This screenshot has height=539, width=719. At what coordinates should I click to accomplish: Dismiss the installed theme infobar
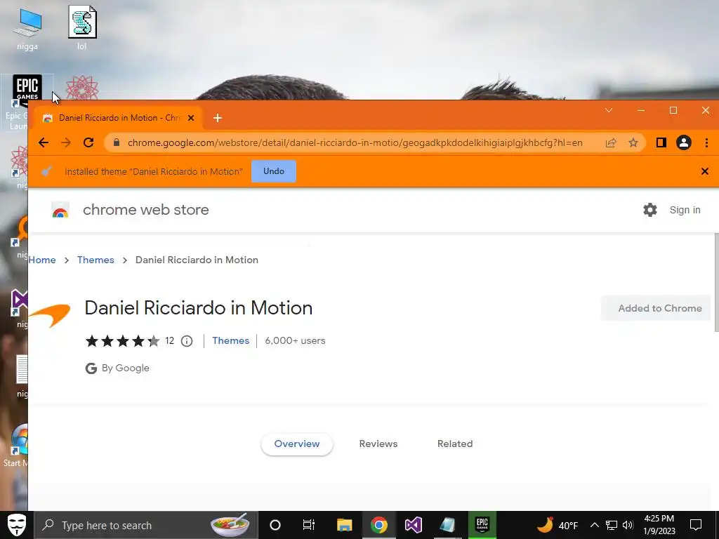[x=705, y=171]
